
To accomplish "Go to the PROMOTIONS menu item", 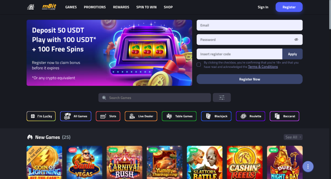I will coord(95,7).
